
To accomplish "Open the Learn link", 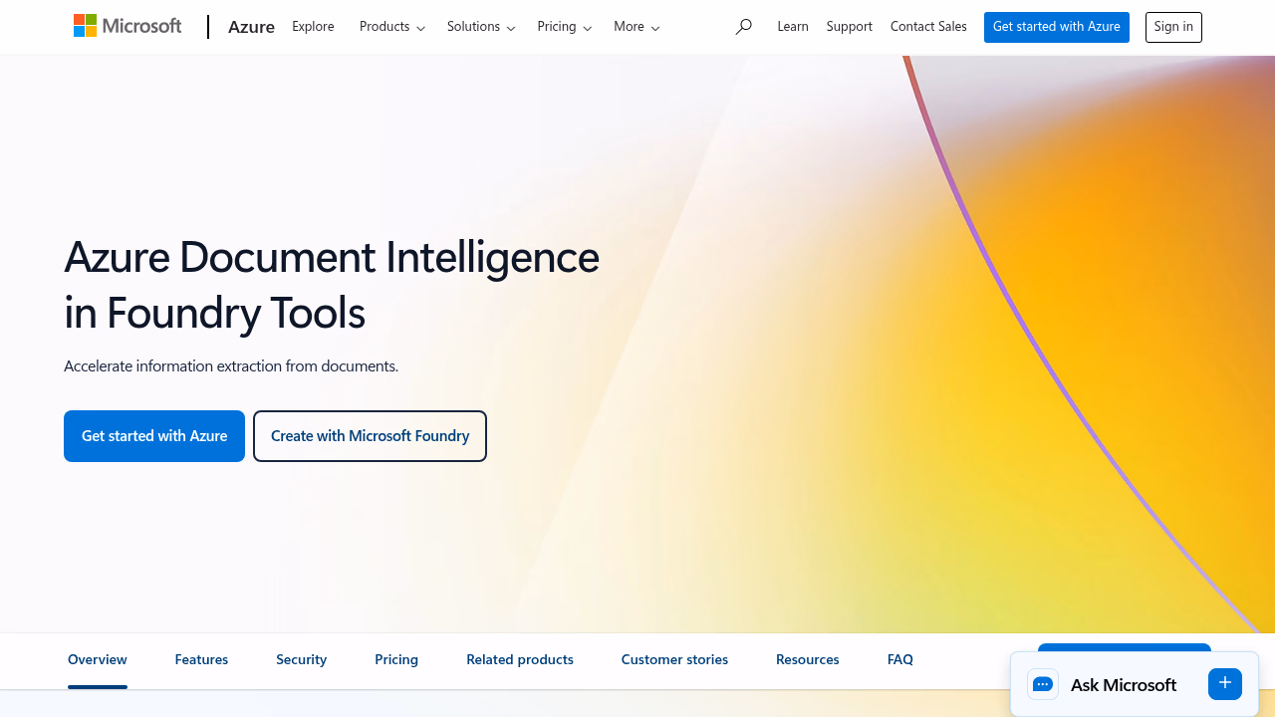I will [793, 27].
